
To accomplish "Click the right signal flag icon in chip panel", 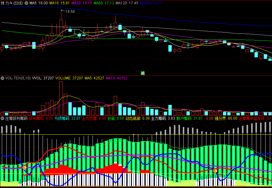I will 215,171.
